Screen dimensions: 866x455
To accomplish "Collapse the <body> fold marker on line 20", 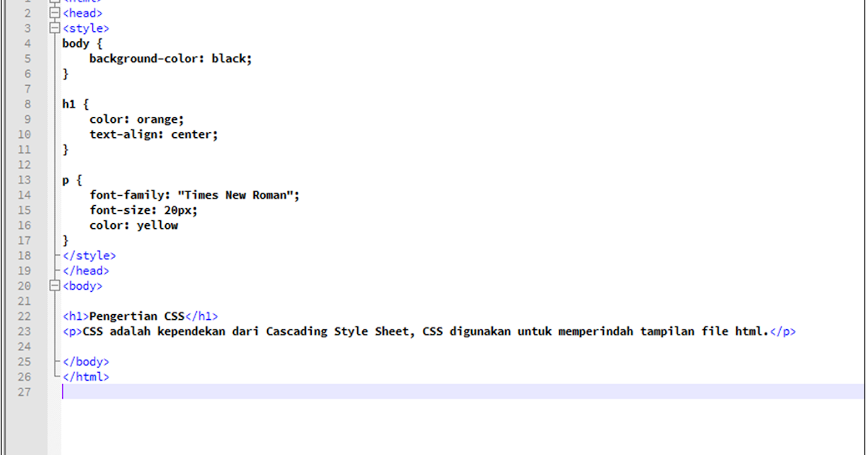I will pyautogui.click(x=55, y=286).
